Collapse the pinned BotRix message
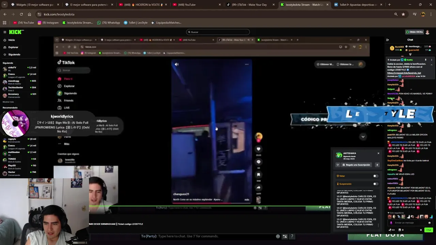This screenshot has height=245, width=436. [x=432, y=65]
